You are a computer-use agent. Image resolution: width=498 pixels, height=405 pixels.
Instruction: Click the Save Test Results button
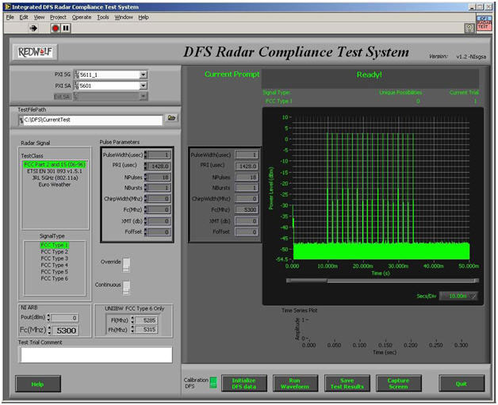click(347, 383)
